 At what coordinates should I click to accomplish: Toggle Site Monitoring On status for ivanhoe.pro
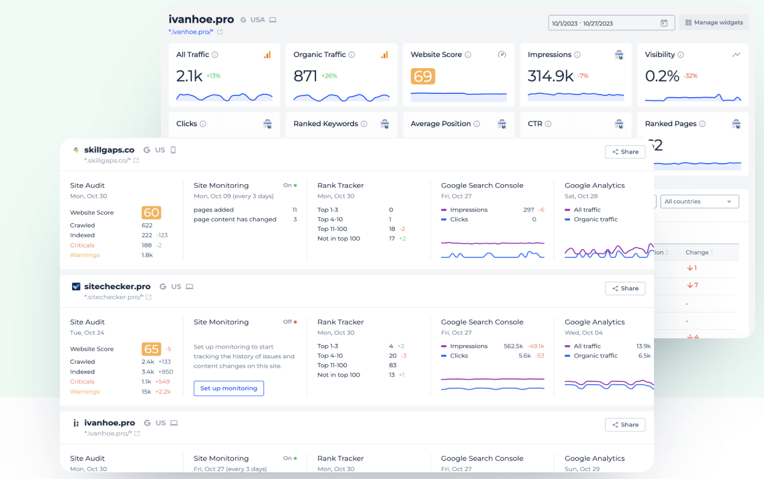coord(290,458)
